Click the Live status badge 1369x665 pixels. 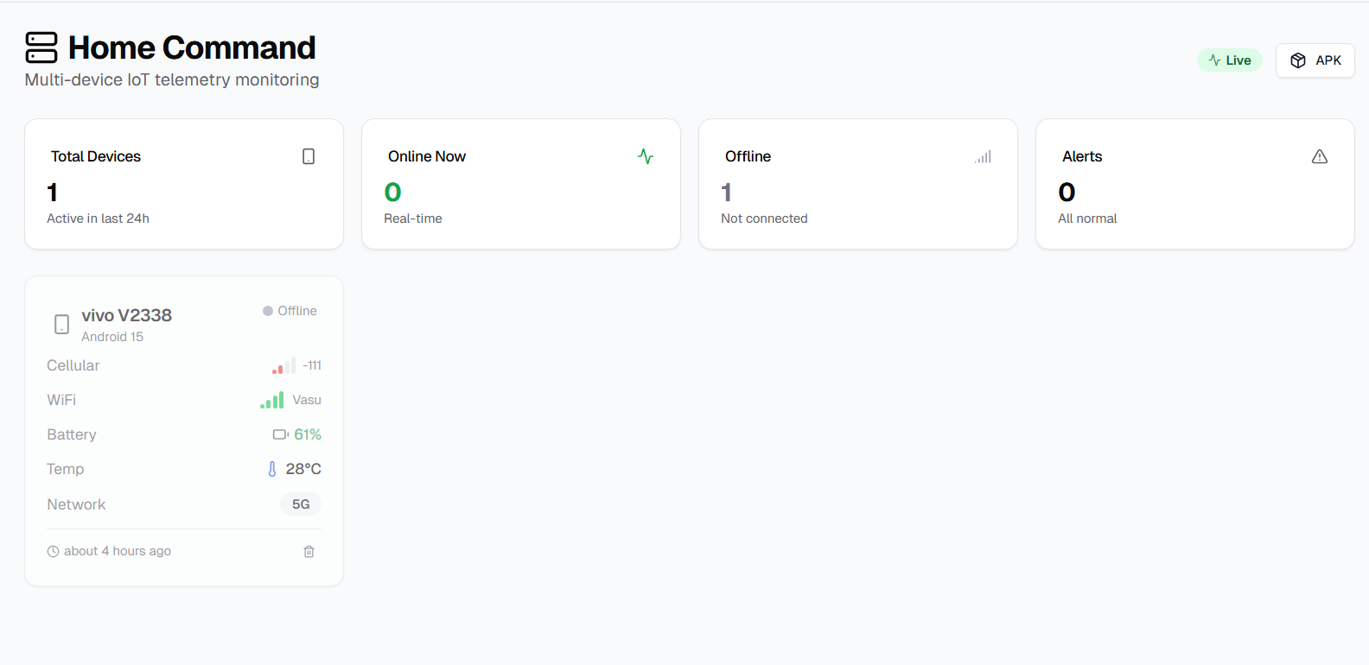coord(1229,60)
